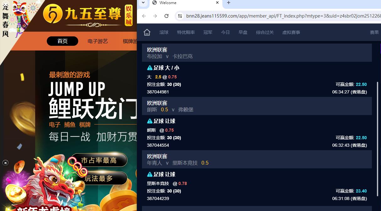The image size is (381, 211).
Task: Click warning icon for bet 387044554
Action: point(150,121)
